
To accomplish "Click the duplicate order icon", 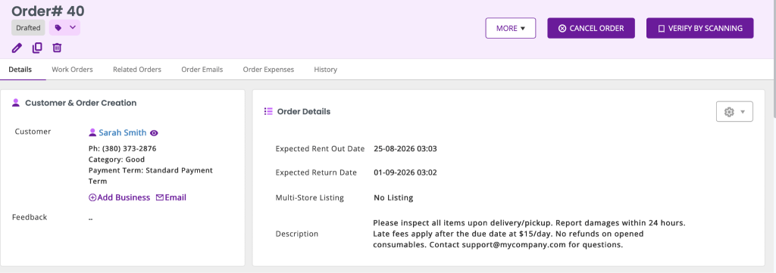I will pos(37,48).
